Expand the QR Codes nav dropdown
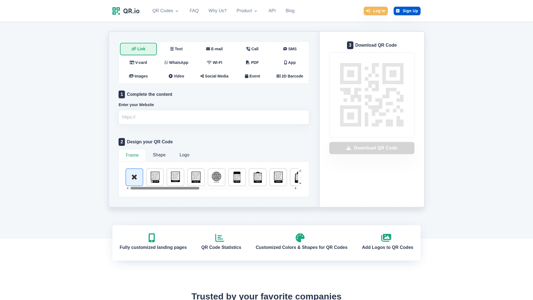The image size is (533, 300). 165,11
